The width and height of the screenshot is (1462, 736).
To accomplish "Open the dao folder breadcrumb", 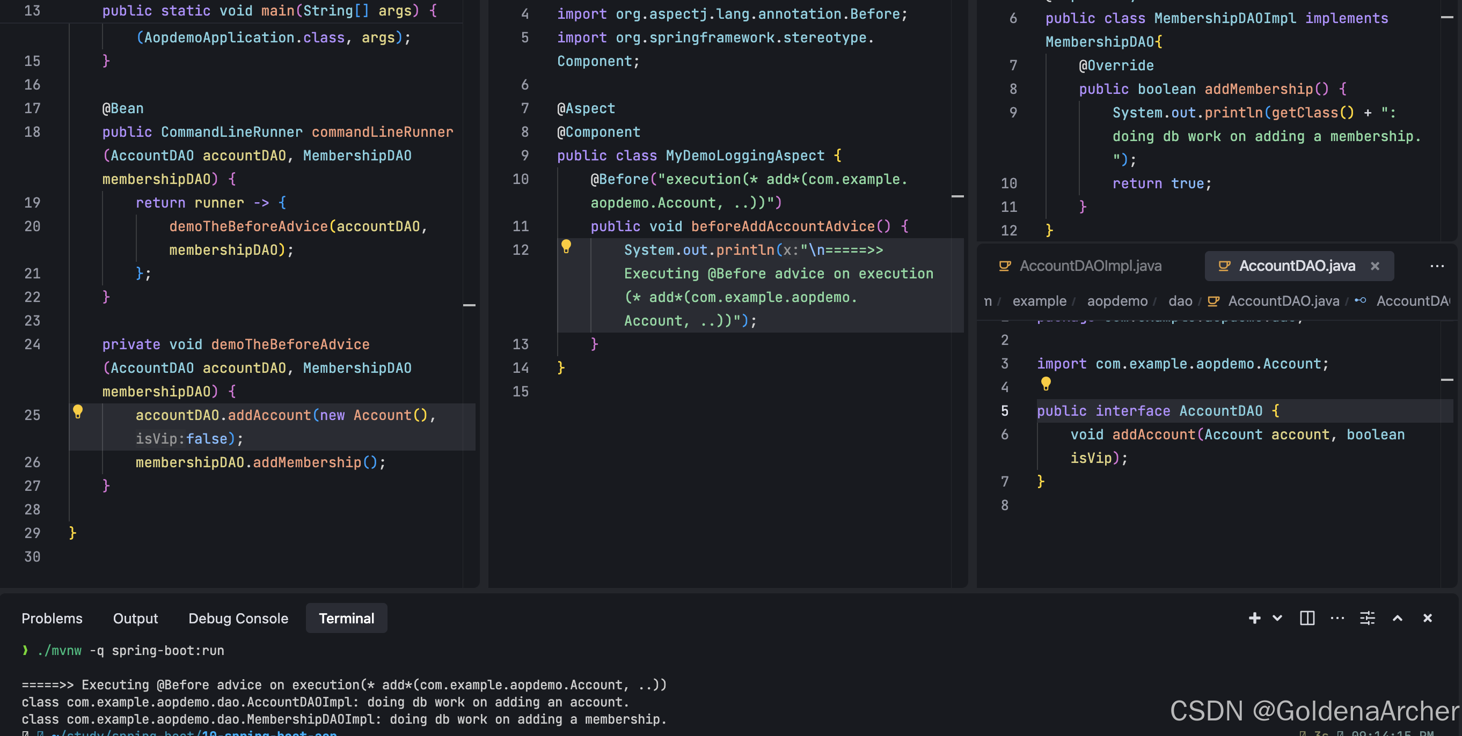I will [1180, 301].
